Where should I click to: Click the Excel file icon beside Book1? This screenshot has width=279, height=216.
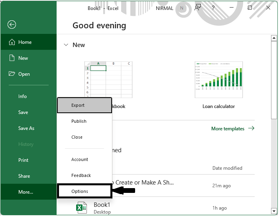click(81, 208)
